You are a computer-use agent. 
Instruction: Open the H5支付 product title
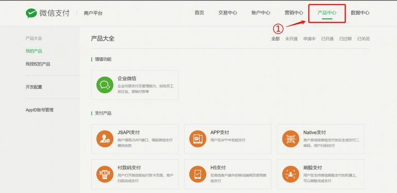(218, 168)
